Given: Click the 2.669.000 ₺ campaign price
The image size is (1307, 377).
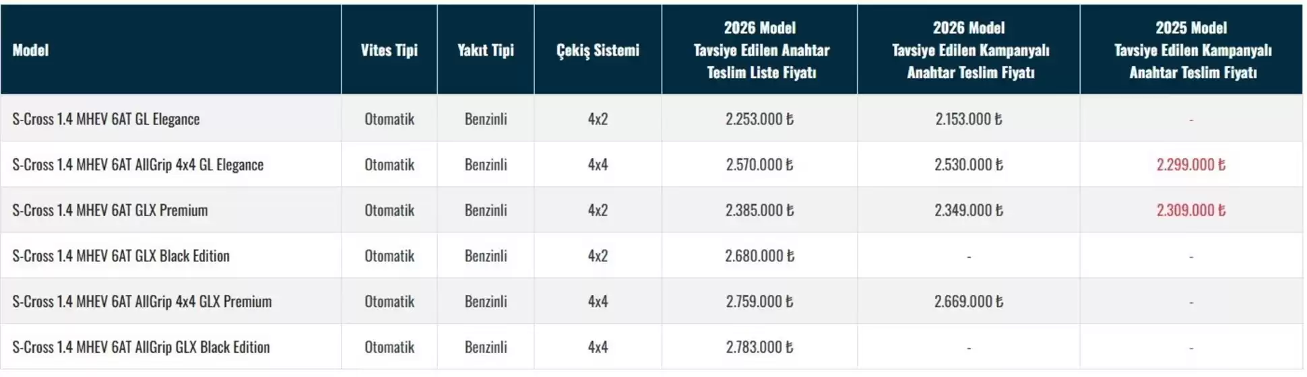Looking at the screenshot, I should [x=968, y=302].
